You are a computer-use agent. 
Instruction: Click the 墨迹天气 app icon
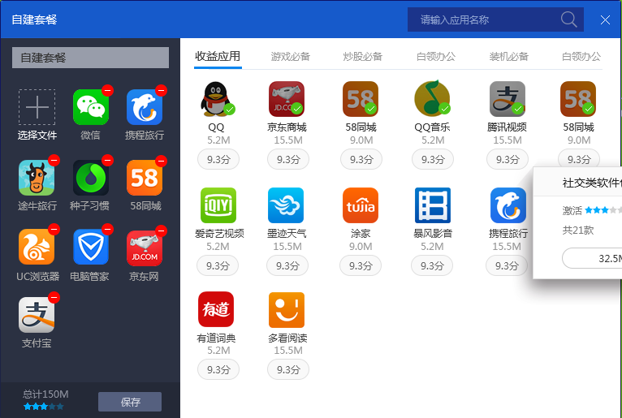[286, 205]
